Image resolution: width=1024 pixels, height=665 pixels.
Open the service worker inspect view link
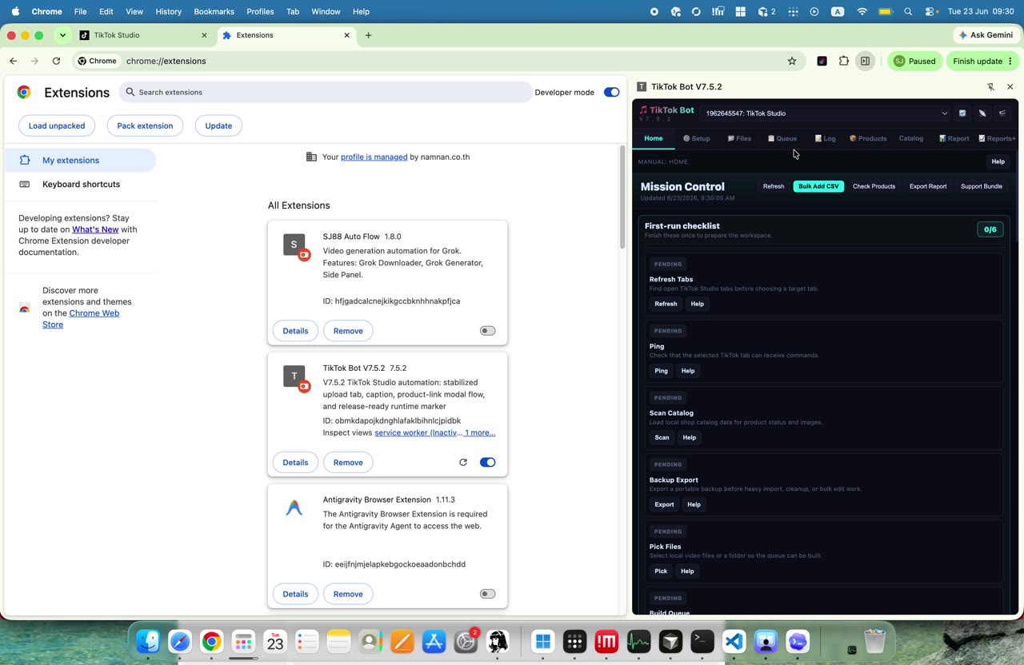pyautogui.click(x=418, y=432)
